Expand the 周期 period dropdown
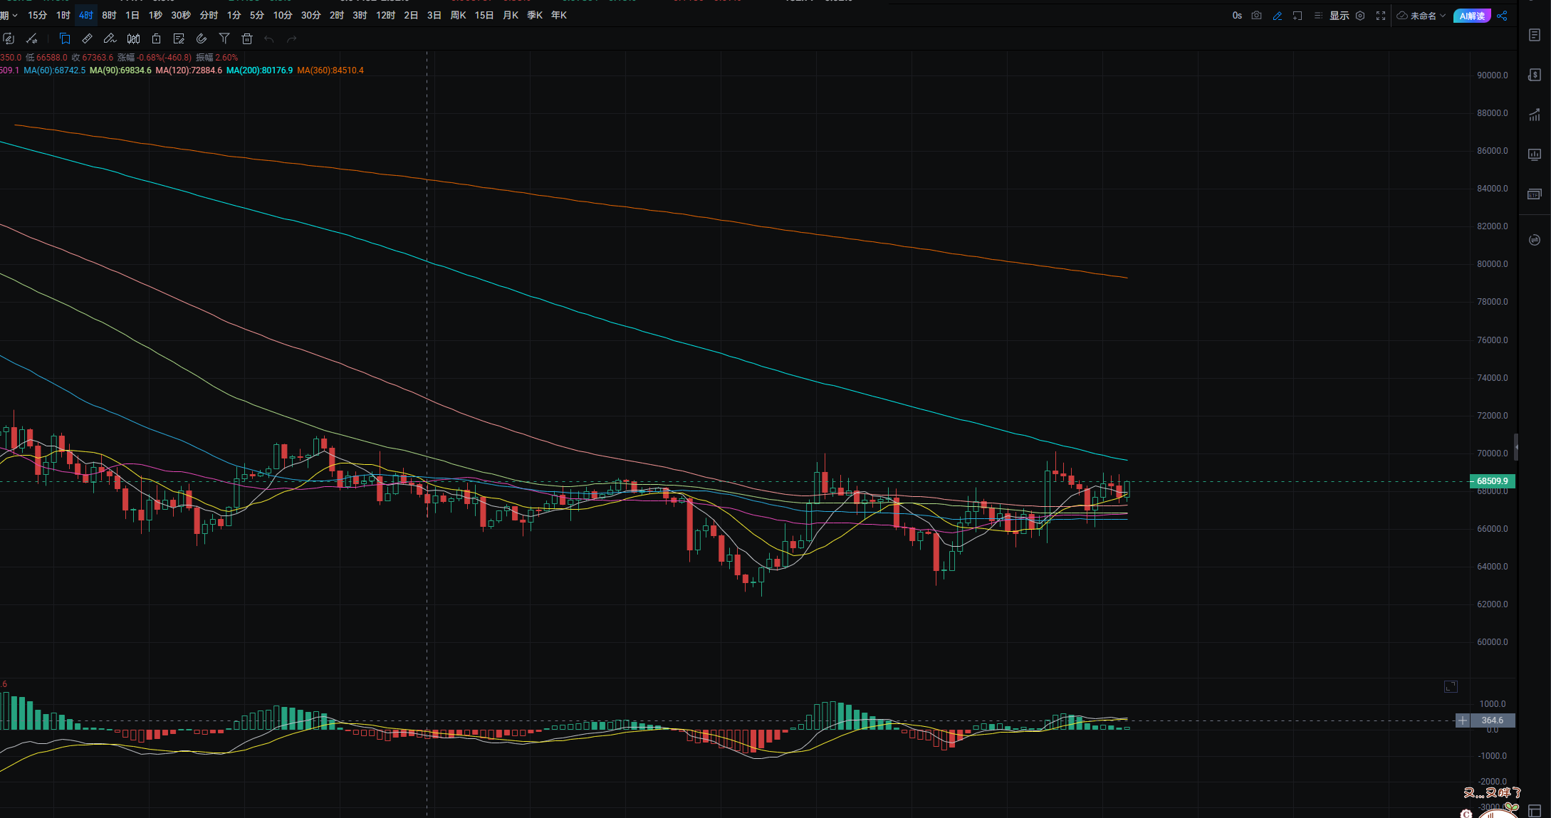This screenshot has width=1551, height=818. [9, 15]
